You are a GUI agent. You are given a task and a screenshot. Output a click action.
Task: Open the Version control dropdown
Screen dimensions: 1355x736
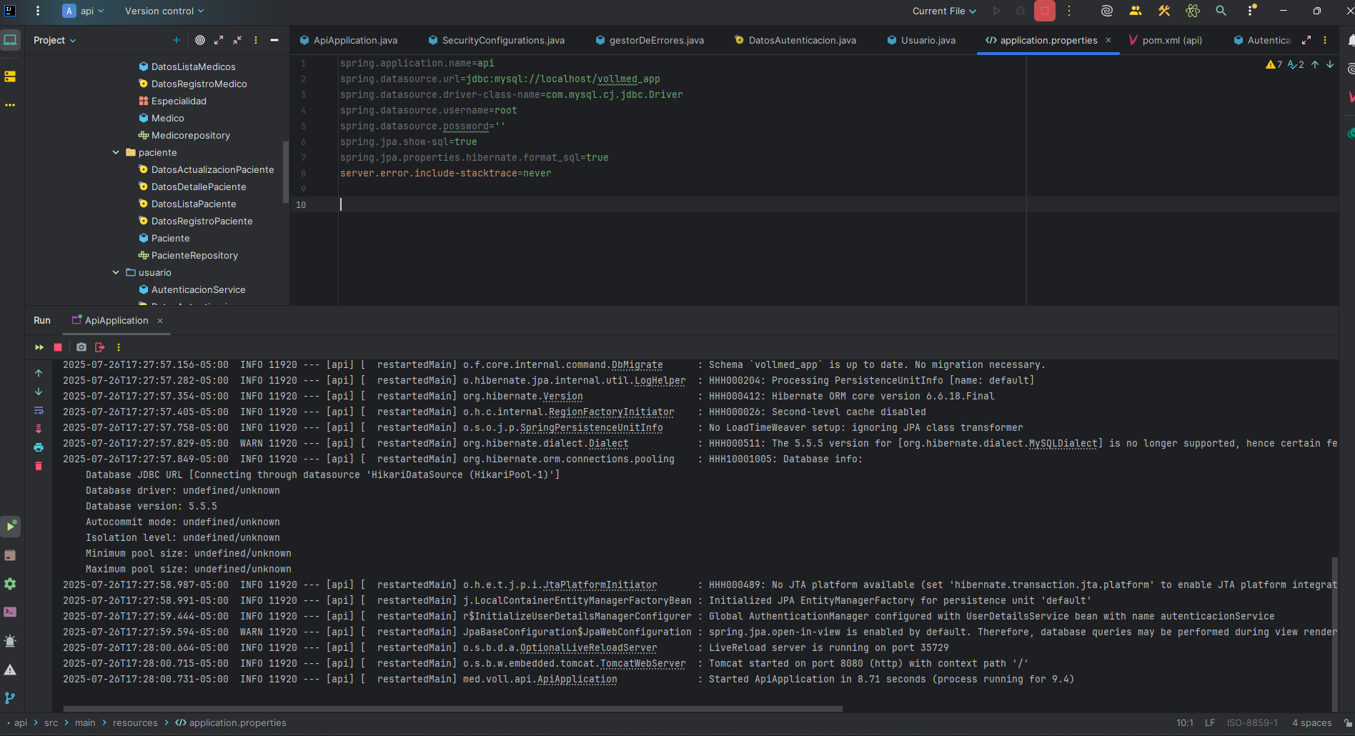pos(164,11)
